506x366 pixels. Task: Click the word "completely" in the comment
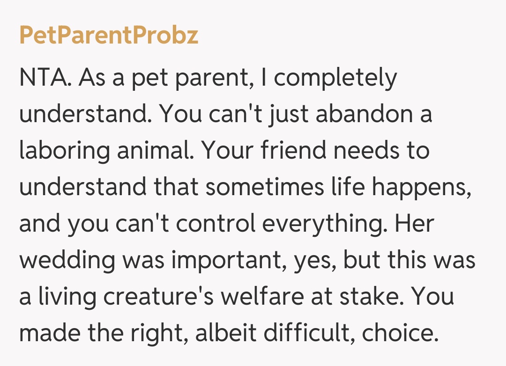pyautogui.click(x=335, y=79)
